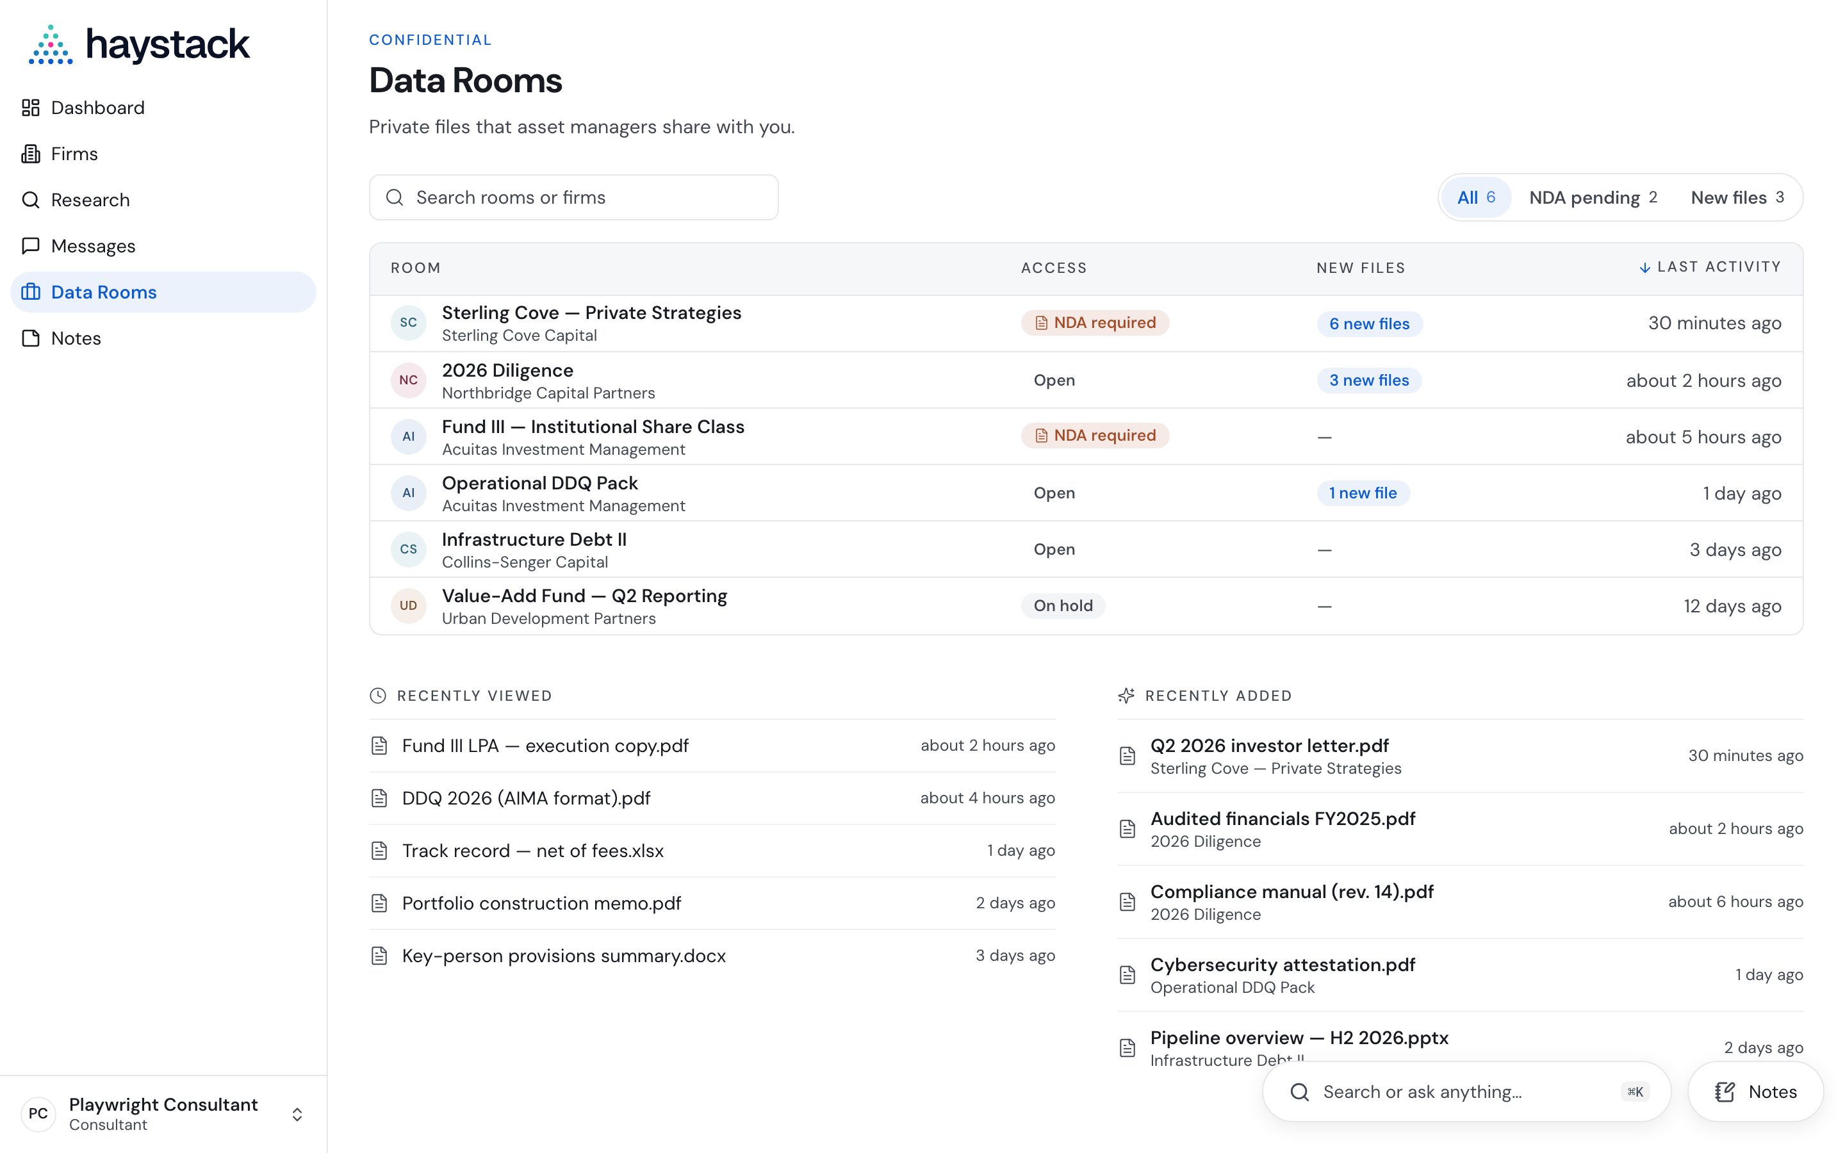Open Key-person provisions summary.docx
Image resolution: width=1845 pixels, height=1153 pixels.
tap(564, 956)
